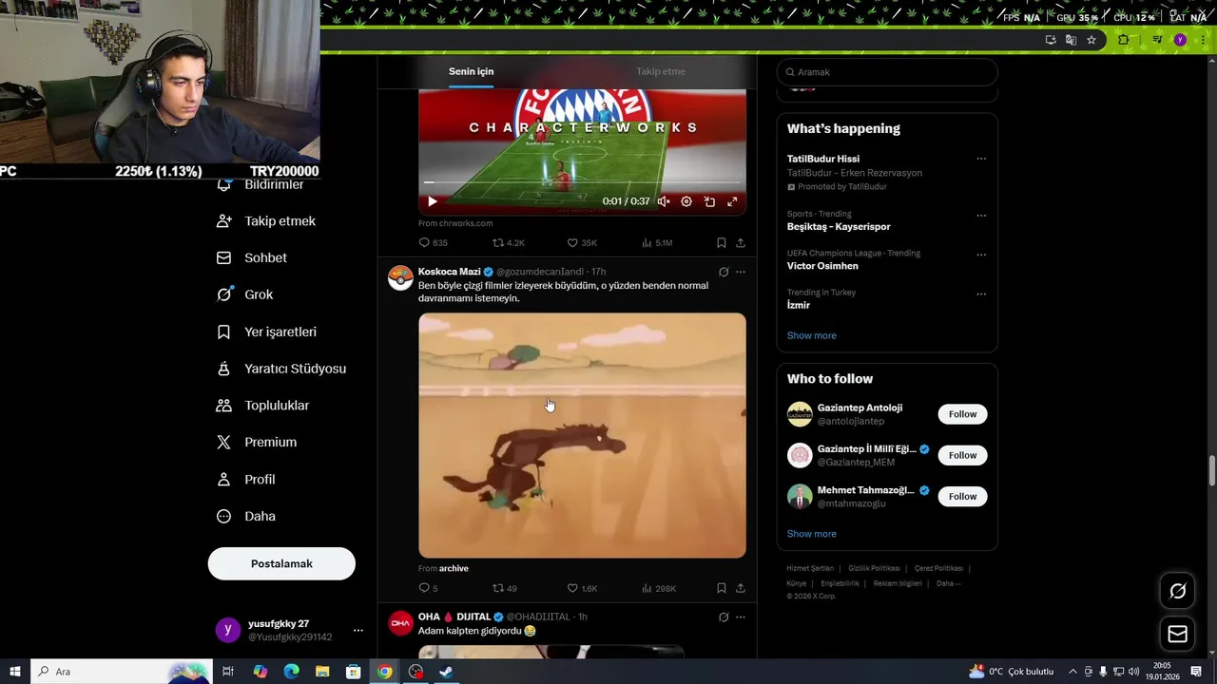Follow Gaziantep Antoloji

(x=962, y=414)
